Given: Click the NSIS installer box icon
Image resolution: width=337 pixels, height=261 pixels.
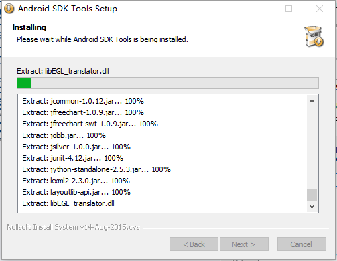Looking at the screenshot, I should pos(314,37).
